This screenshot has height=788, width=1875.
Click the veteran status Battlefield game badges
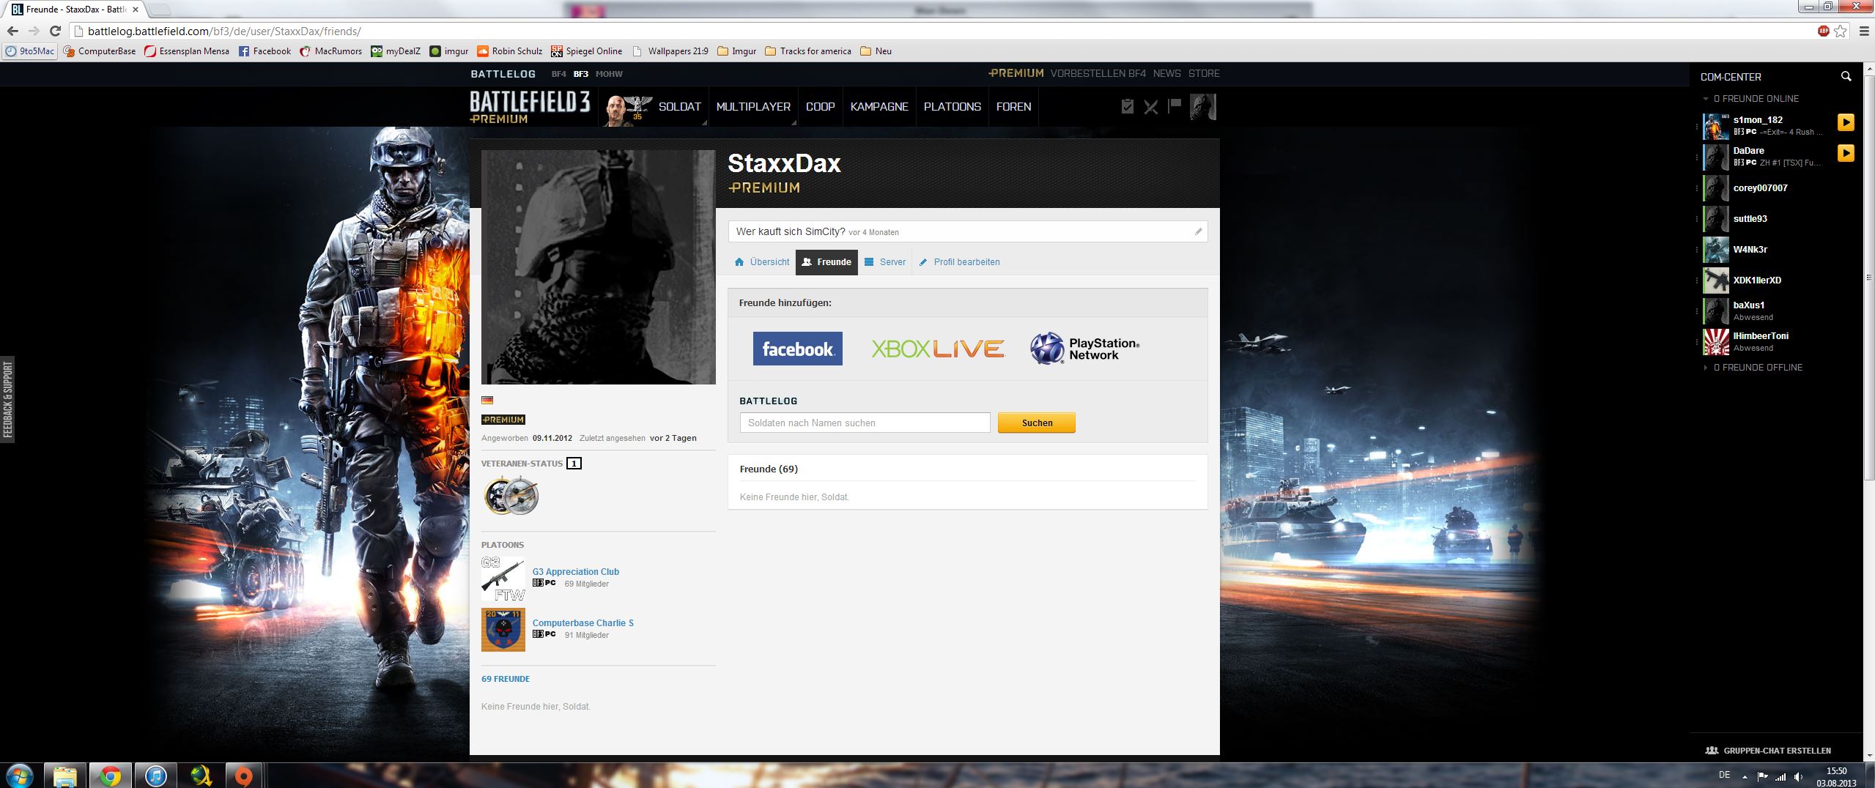pos(511,496)
